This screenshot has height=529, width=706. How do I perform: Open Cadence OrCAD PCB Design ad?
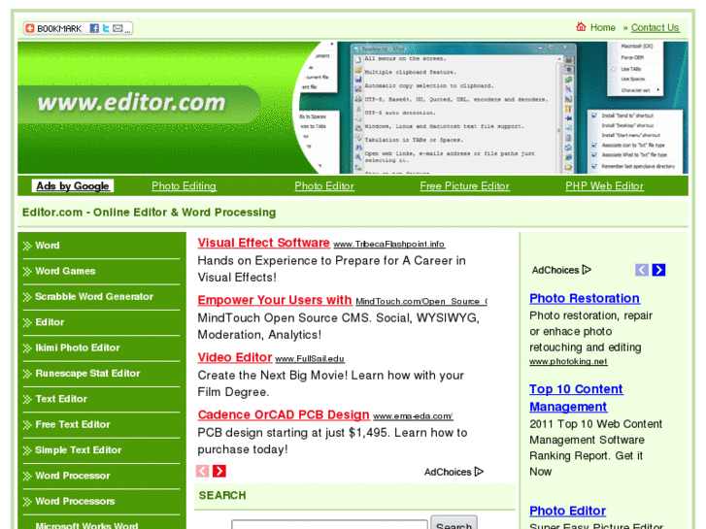[284, 414]
